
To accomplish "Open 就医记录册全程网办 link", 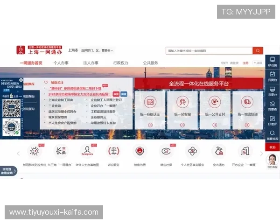I will 63,112.
